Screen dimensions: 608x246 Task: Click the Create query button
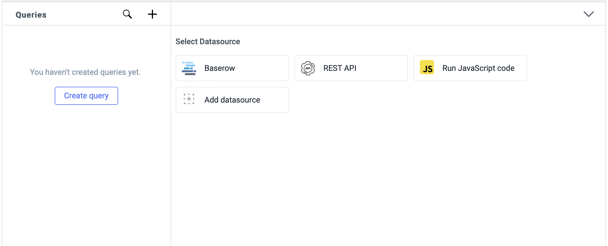tap(86, 96)
